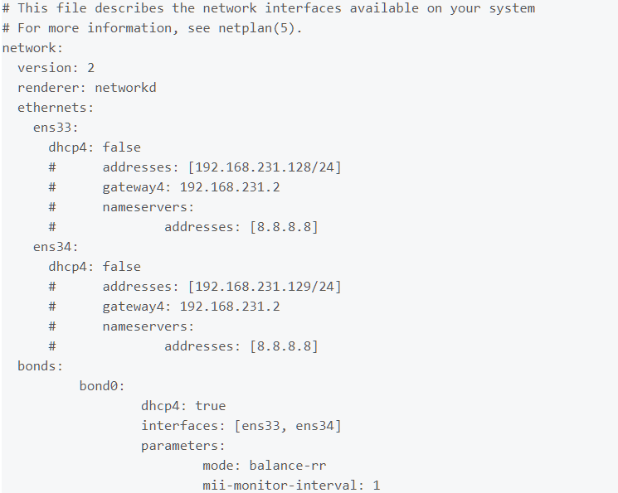Click the 'mii-monitor-interval: 1' line

(x=291, y=486)
